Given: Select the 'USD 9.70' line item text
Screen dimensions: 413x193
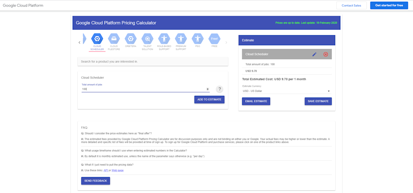Looking at the screenshot, I should pos(251,71).
